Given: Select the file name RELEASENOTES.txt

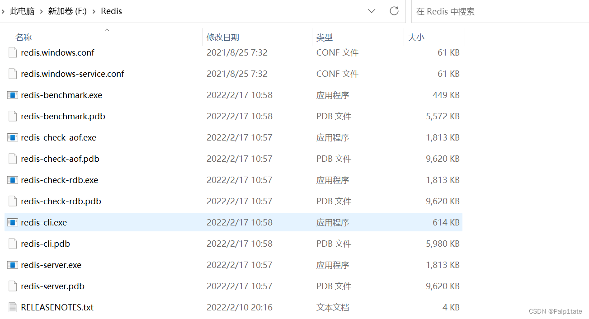Looking at the screenshot, I should (57, 307).
